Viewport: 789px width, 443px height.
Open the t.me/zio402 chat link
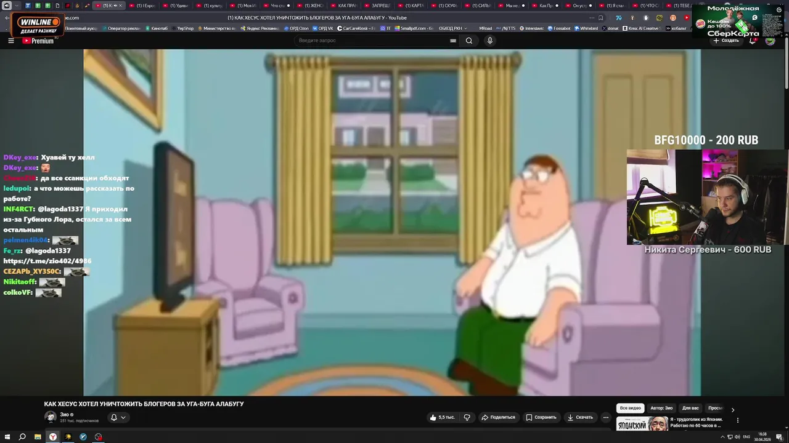pos(47,261)
